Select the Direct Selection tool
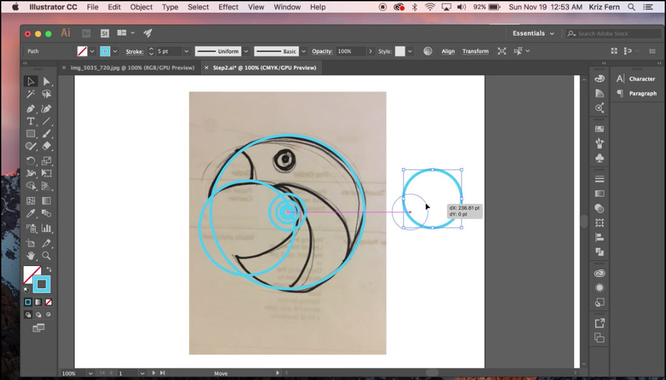Viewport: 666px width, 380px height. 47,81
